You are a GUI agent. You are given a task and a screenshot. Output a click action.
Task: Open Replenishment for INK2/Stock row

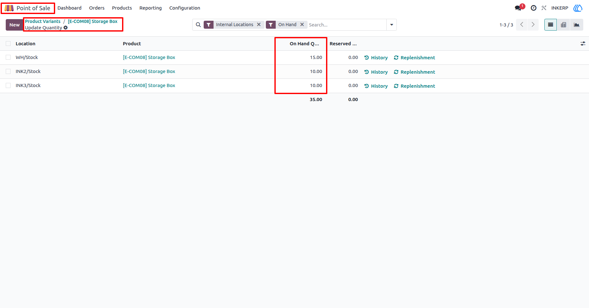414,72
